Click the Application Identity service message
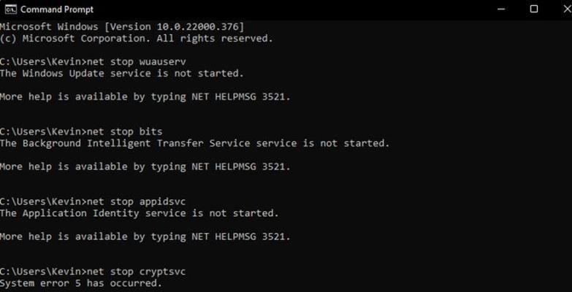 tap(140, 213)
